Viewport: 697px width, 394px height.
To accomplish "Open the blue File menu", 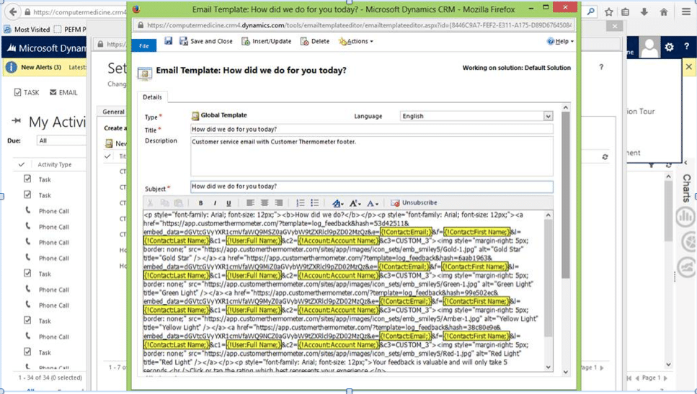I will click(x=144, y=46).
